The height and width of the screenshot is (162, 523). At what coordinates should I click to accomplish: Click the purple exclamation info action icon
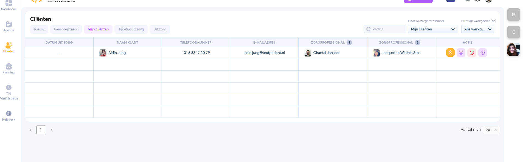[482, 53]
